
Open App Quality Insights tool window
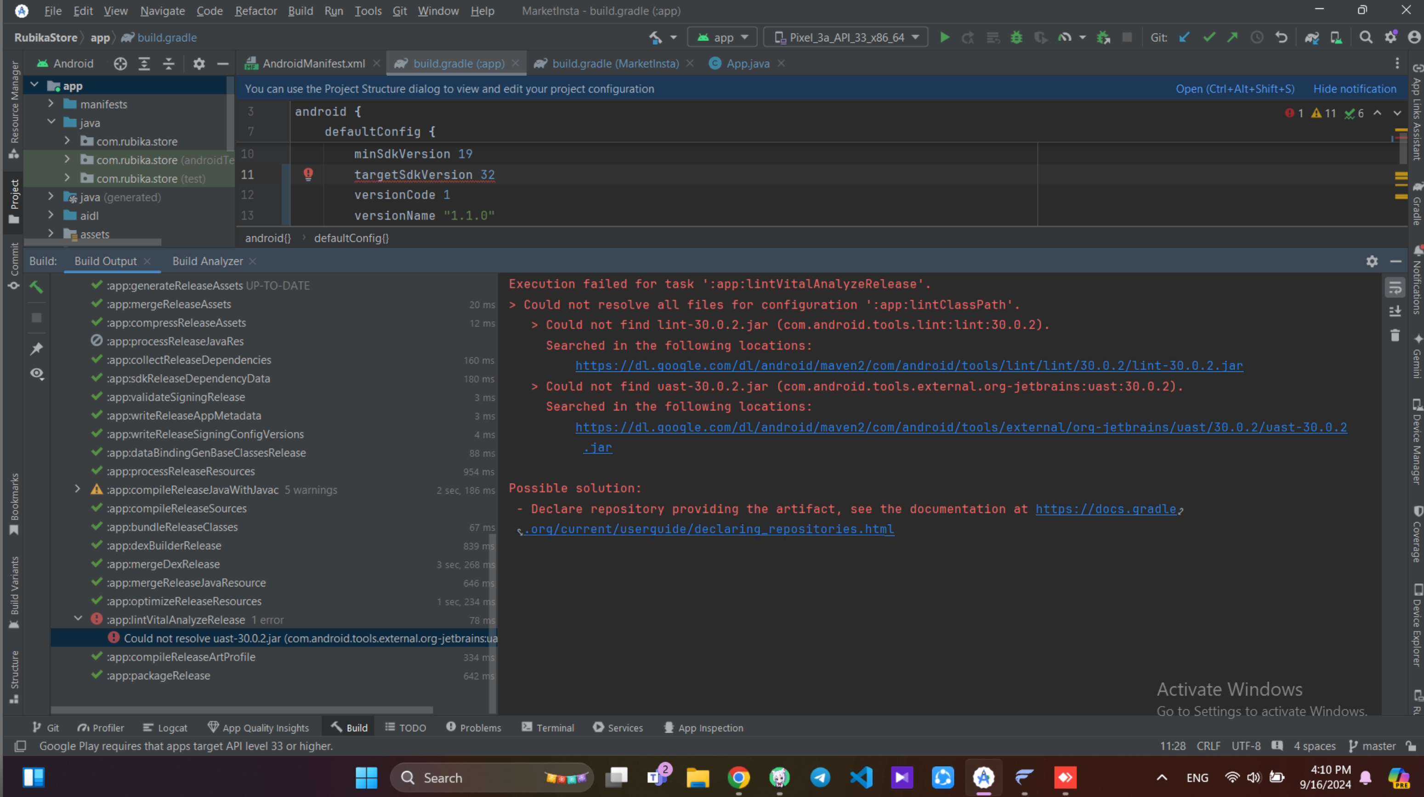coord(258,728)
